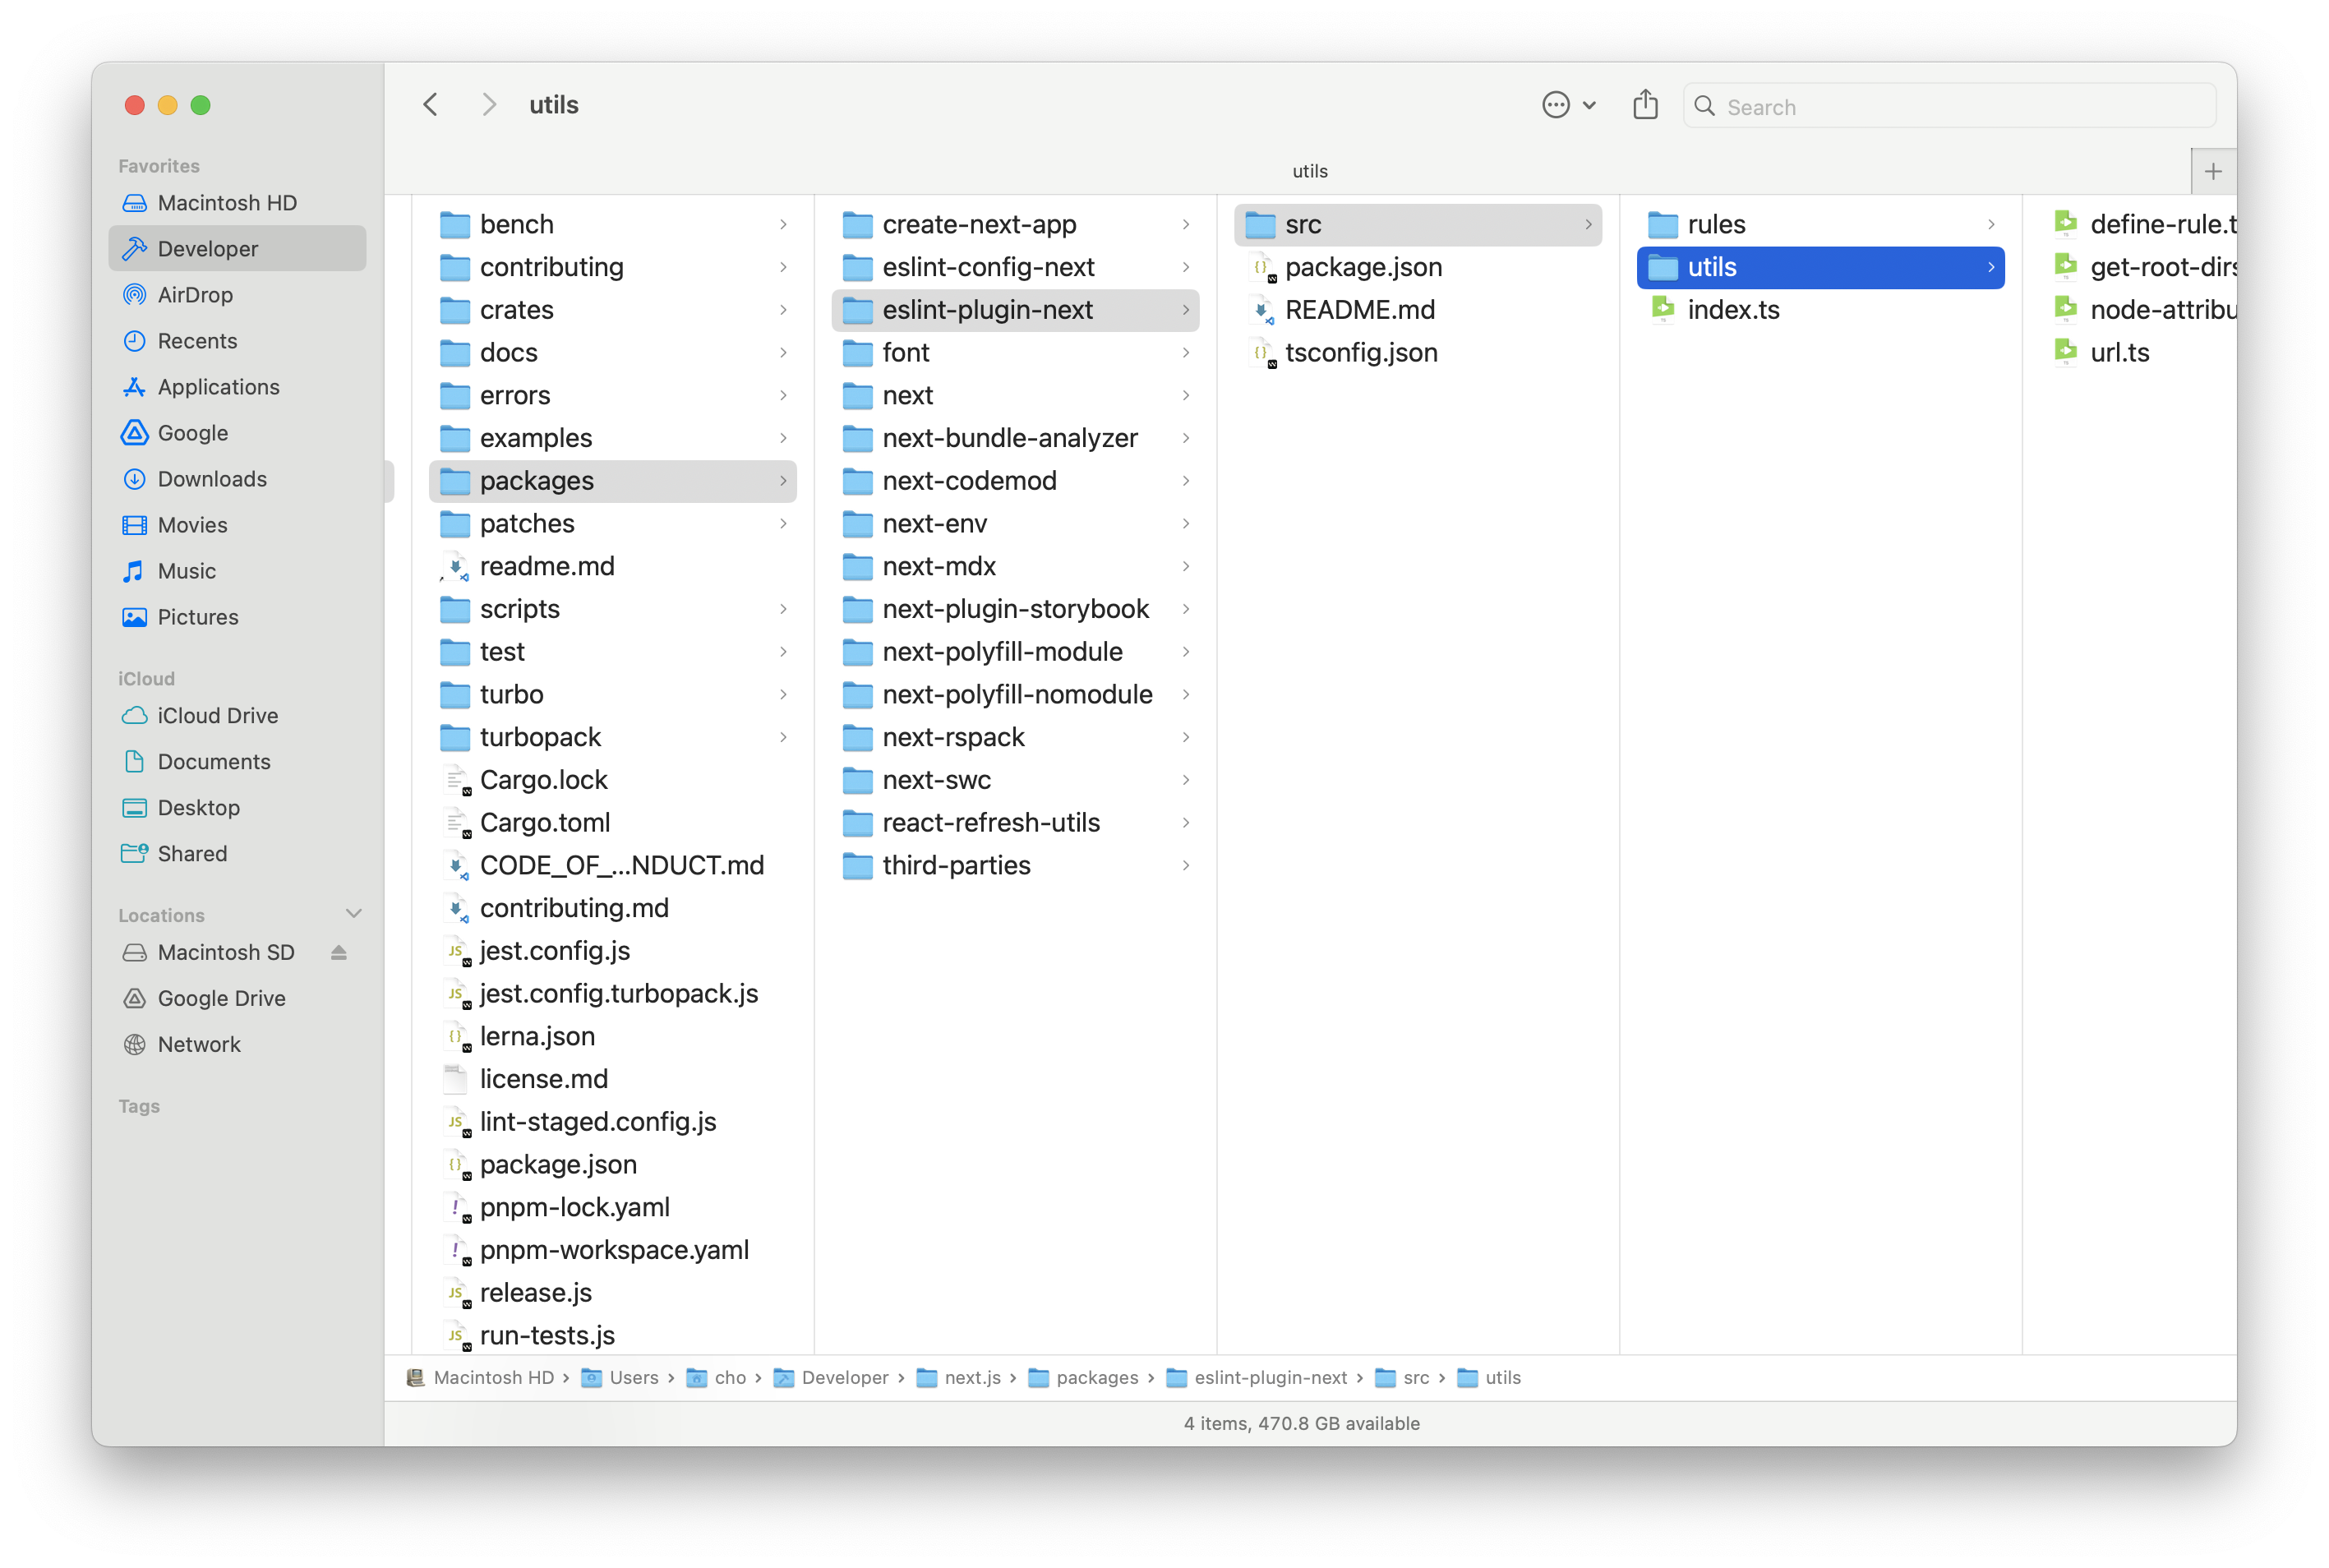Open AirDrop in the sidebar
2329x1568 pixels.
(x=194, y=294)
